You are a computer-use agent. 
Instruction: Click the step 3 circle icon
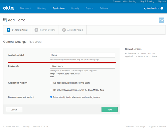click(x=64, y=30)
